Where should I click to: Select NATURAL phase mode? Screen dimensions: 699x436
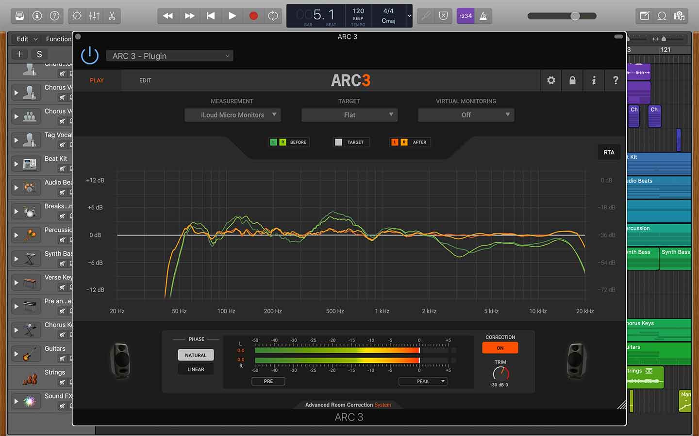click(x=196, y=355)
